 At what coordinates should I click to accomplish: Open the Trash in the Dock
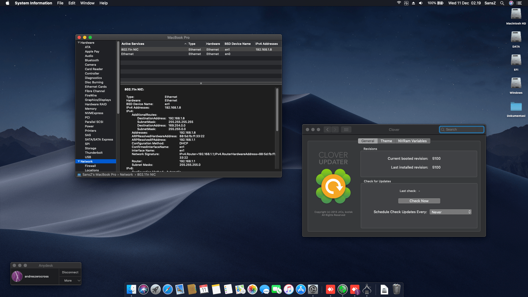click(396, 289)
